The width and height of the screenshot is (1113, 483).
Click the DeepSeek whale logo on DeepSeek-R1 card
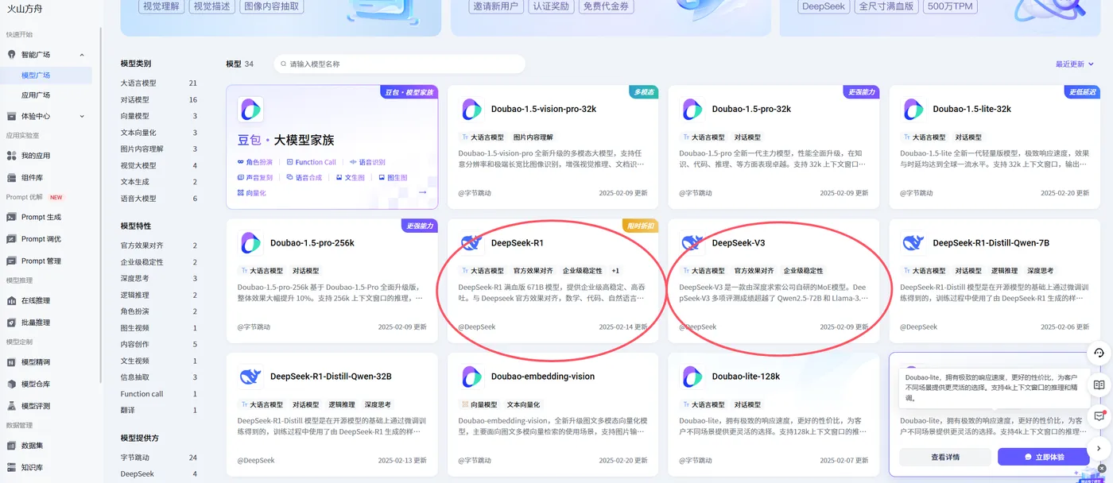[x=471, y=243]
